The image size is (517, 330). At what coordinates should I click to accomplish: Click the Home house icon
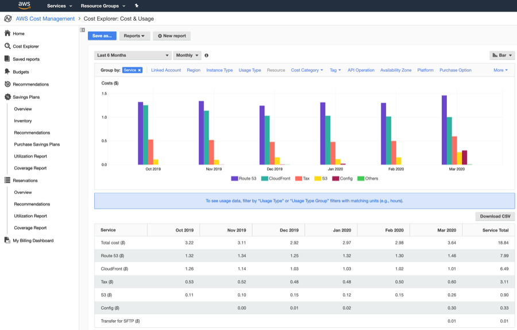(x=7, y=33)
